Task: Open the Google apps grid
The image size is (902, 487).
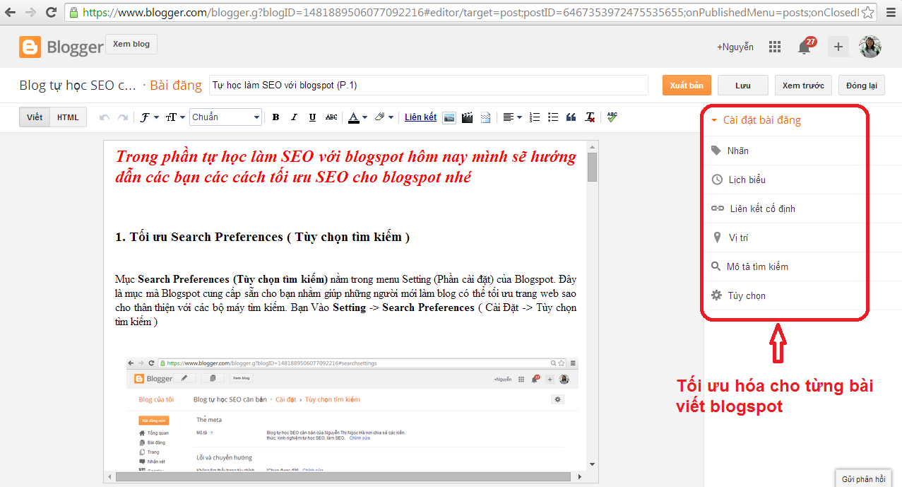Action: click(775, 47)
